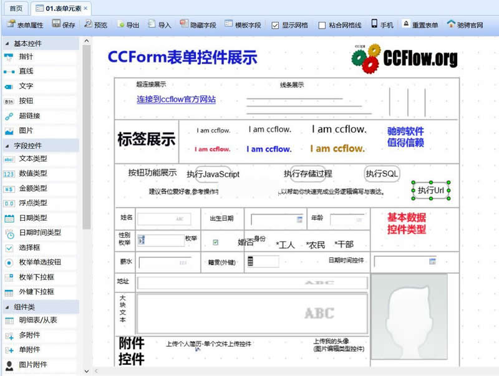This screenshot has height=376, width=499.
Task: Disable the 显示网格 grid checkbox
Action: [275, 26]
